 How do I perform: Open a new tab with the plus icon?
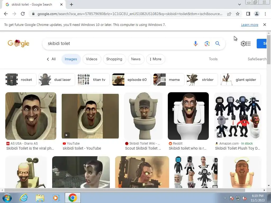tap(71, 5)
